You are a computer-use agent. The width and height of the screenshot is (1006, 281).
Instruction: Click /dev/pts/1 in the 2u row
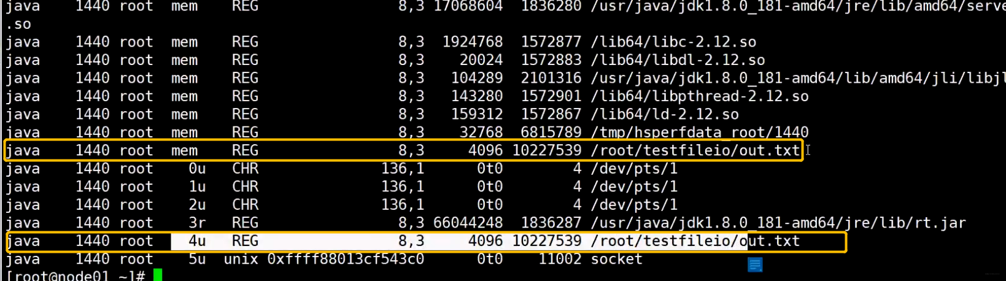(x=634, y=205)
